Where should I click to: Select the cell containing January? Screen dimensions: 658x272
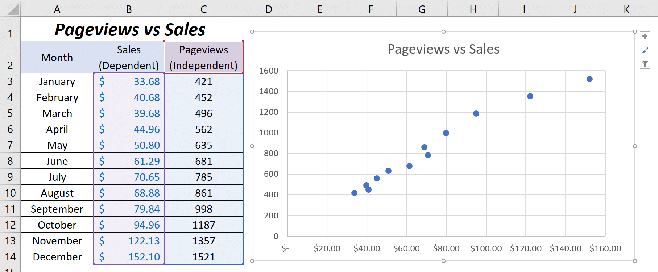click(x=57, y=81)
